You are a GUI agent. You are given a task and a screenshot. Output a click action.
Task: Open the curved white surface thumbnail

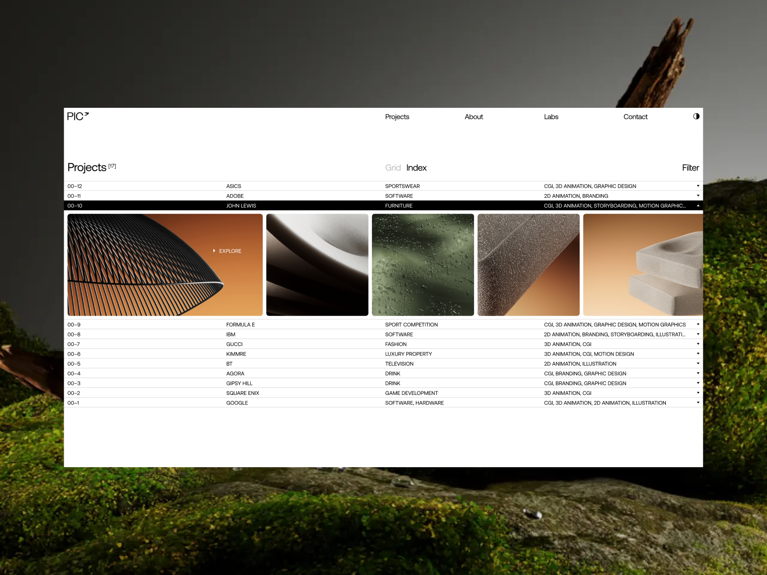point(317,265)
